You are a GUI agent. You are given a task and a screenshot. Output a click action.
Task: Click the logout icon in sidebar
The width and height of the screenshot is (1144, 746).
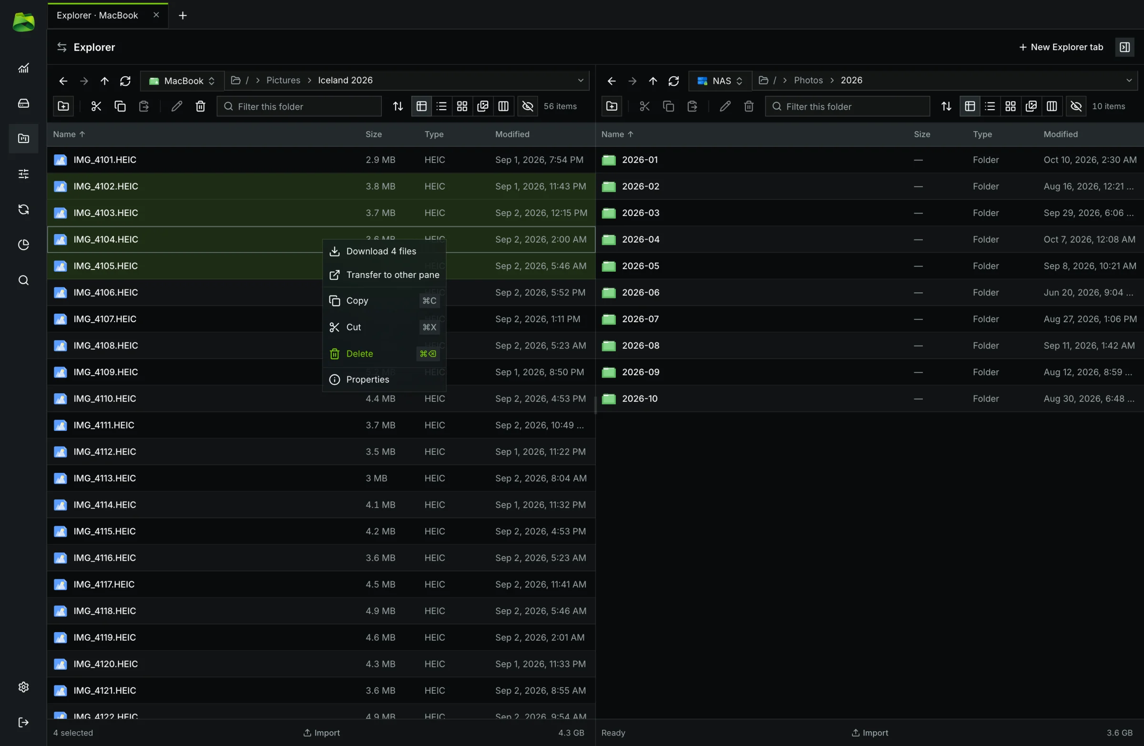pos(23,723)
